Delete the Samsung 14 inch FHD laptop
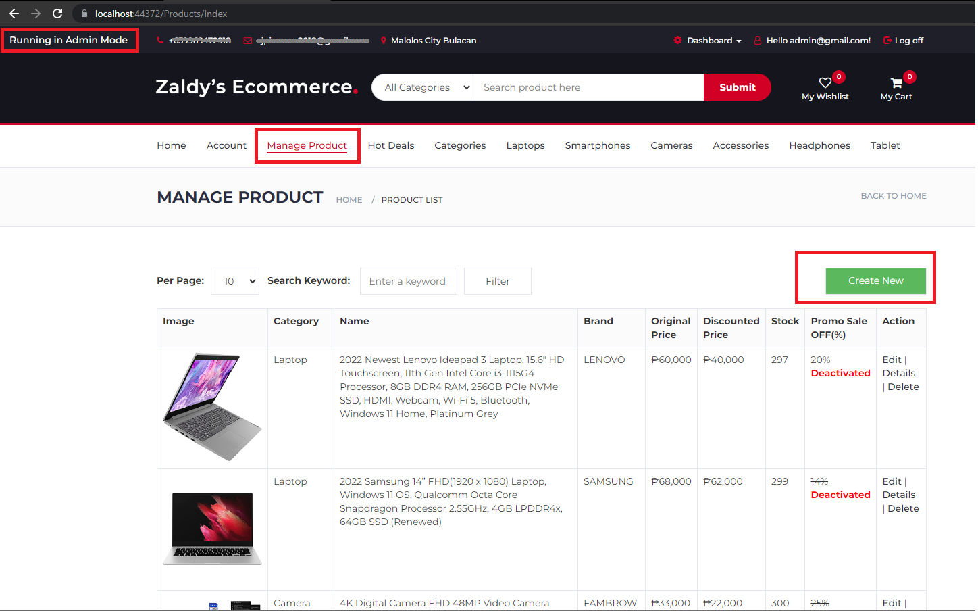This screenshot has height=611, width=978. 902,508
